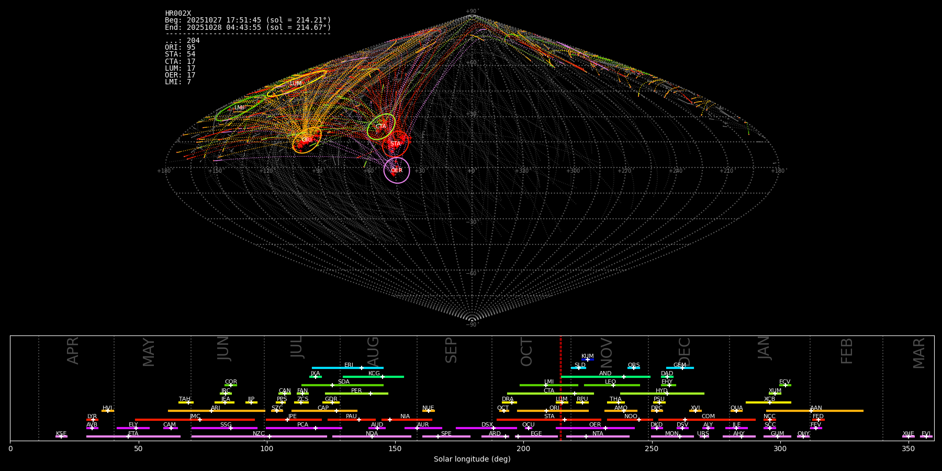Click the OER radiant circle on the sky map
The width and height of the screenshot is (942, 471).
[x=397, y=170]
